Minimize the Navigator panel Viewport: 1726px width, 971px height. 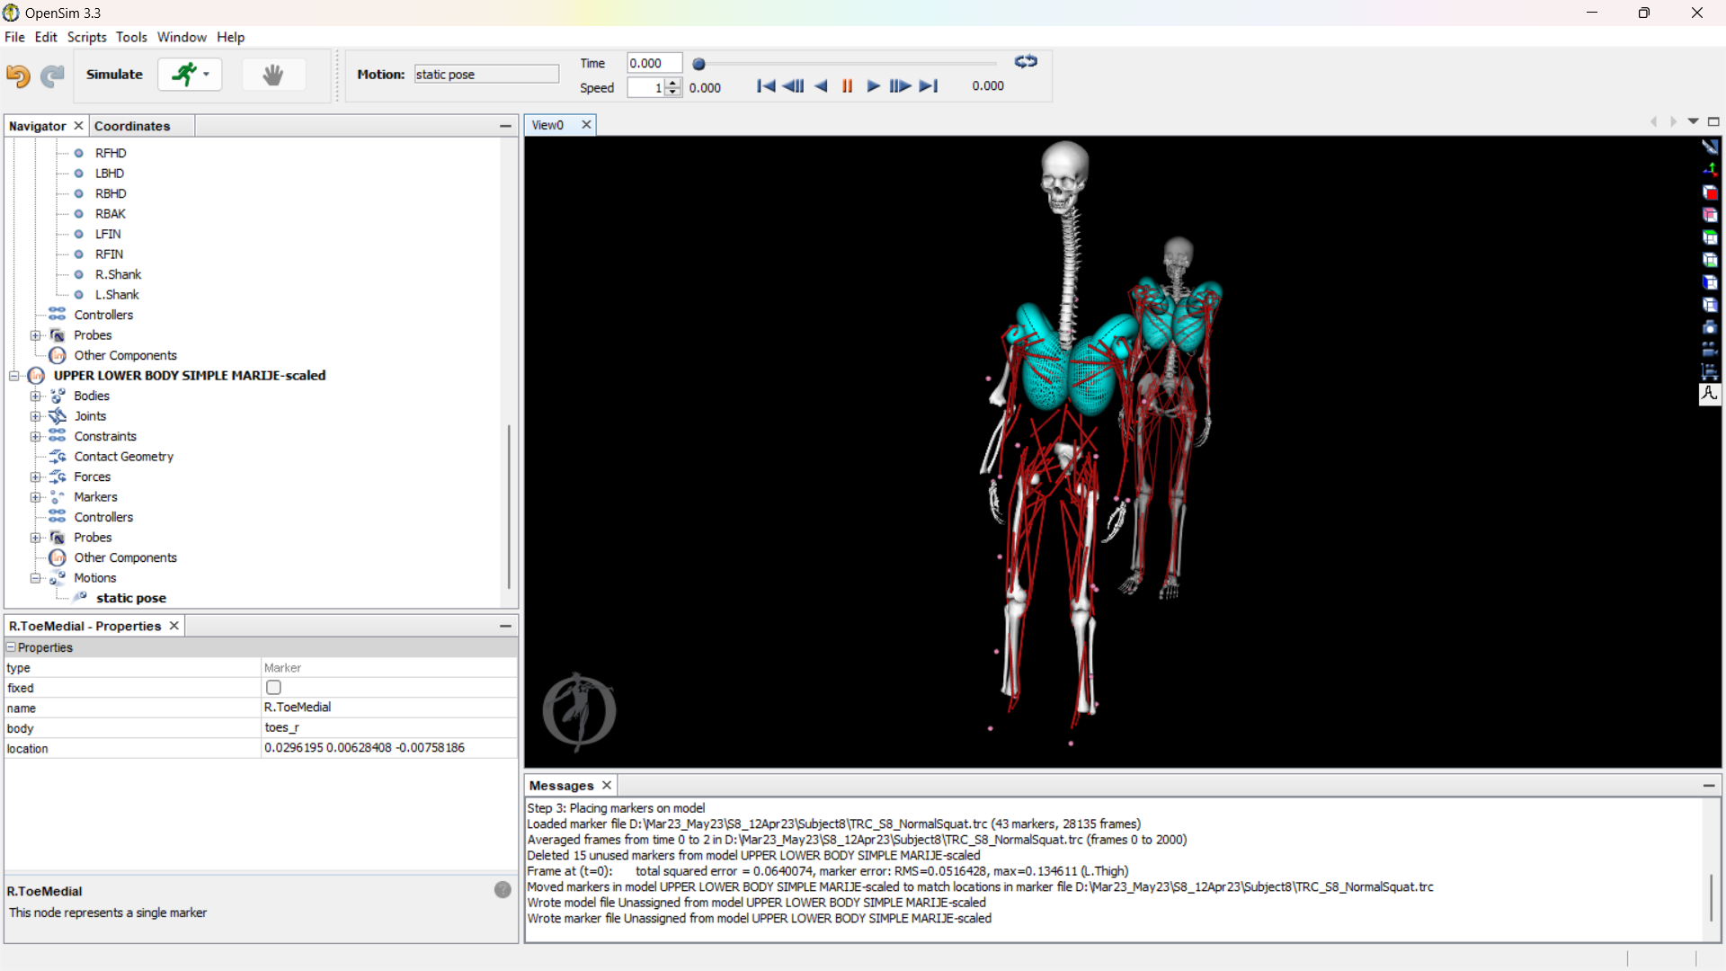coord(505,126)
